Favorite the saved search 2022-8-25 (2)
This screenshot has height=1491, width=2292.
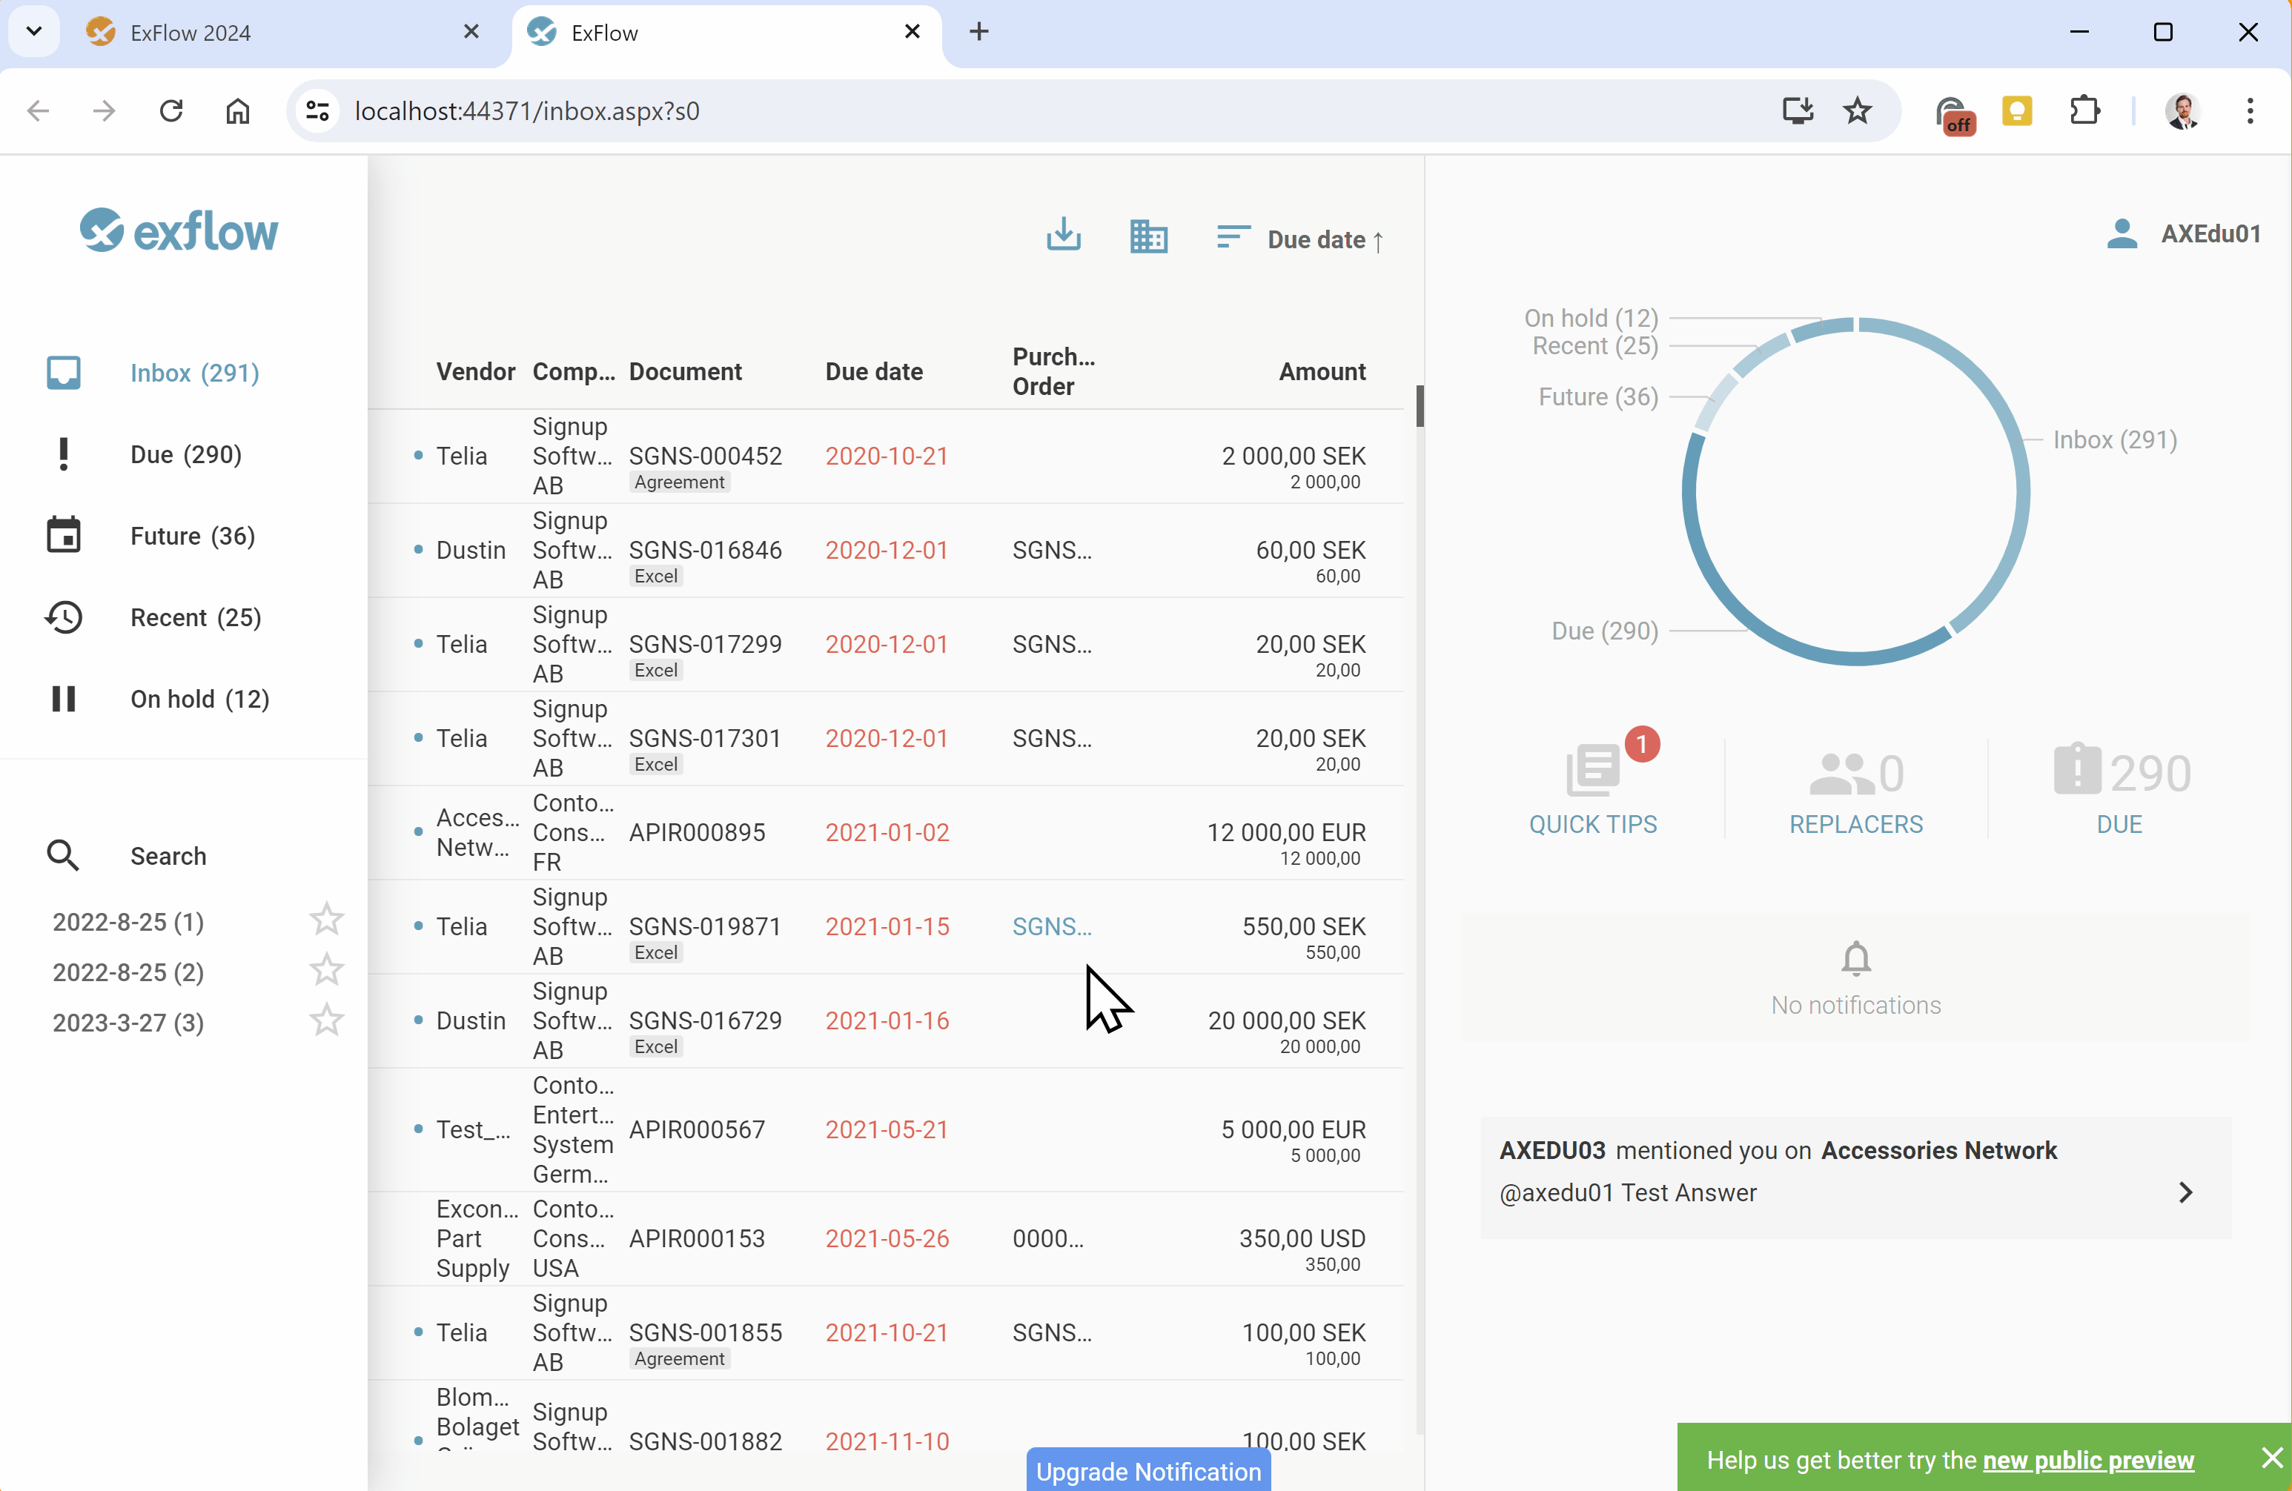pos(326,969)
